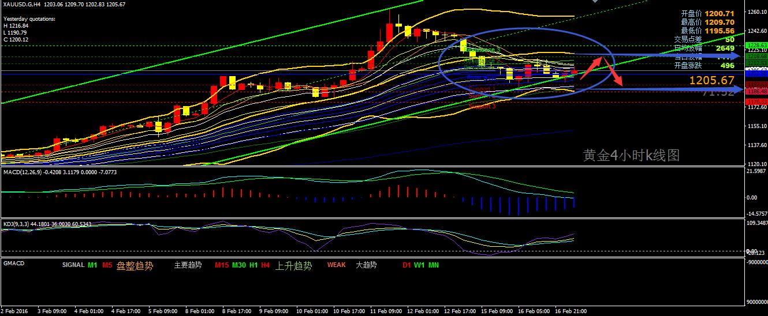Select the M1 timeframe signal label

click(x=92, y=265)
